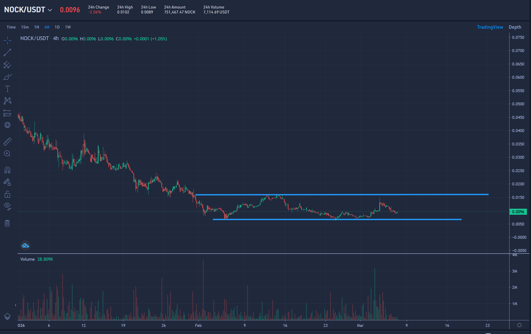Select the XABCD pattern tool
This screenshot has height=334, width=531.
pyautogui.click(x=8, y=101)
